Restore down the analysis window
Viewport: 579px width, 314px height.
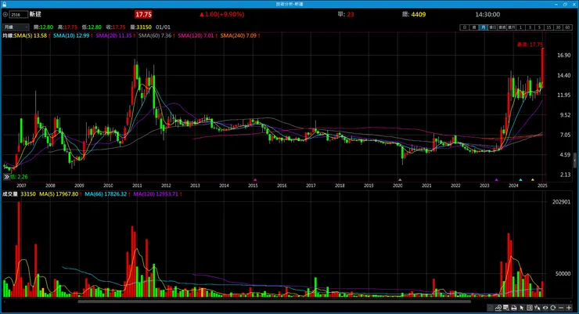(x=565, y=4)
